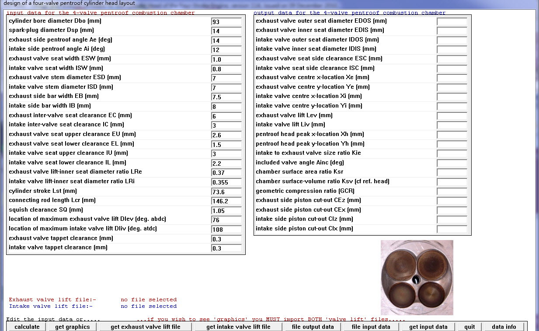Click intake valve centre x-location Xi output
The height and width of the screenshot is (331, 539).
point(452,97)
